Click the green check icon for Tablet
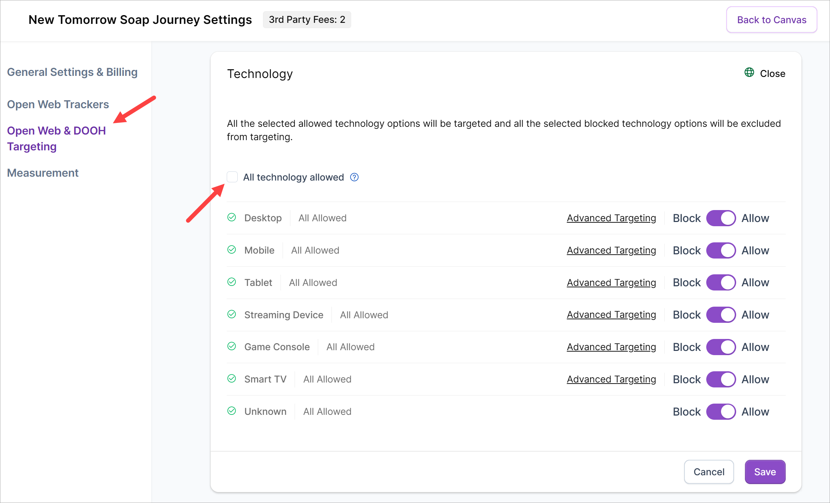830x503 pixels. tap(232, 282)
